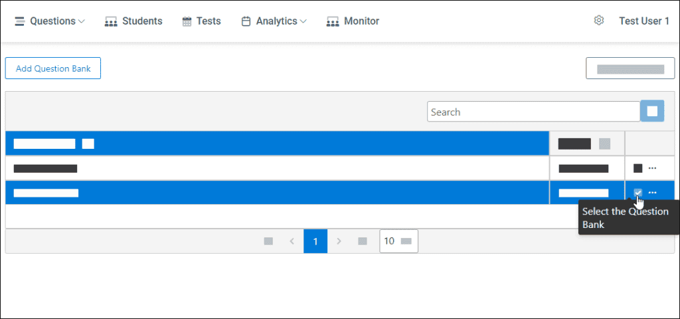Open the Students menu item
Screen dimensions: 680x319
tap(133, 21)
